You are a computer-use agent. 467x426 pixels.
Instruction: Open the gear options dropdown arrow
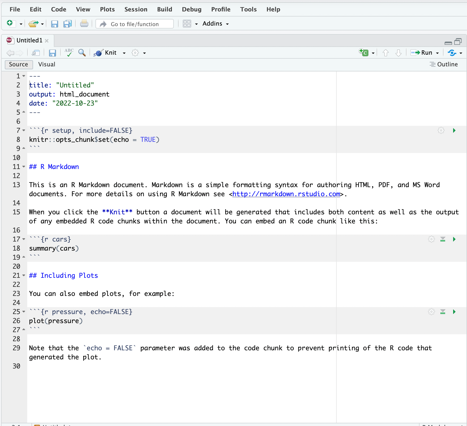144,53
